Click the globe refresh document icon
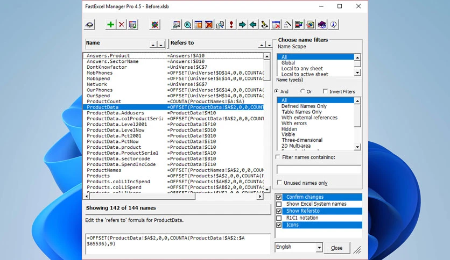450x260 pixels. (x=310, y=25)
